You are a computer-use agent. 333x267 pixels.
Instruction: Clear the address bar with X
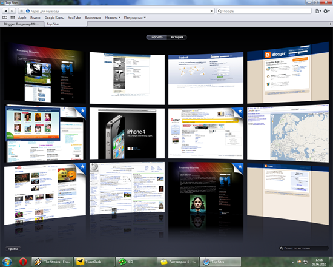pyautogui.click(x=211, y=11)
